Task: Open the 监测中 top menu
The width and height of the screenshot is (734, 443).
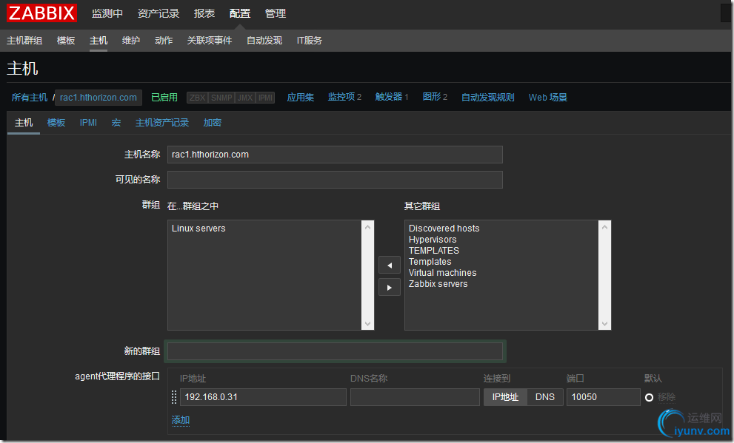Action: point(107,13)
